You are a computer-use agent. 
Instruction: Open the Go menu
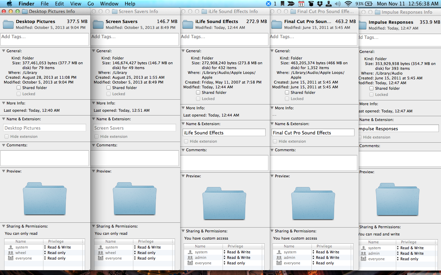[91, 4]
